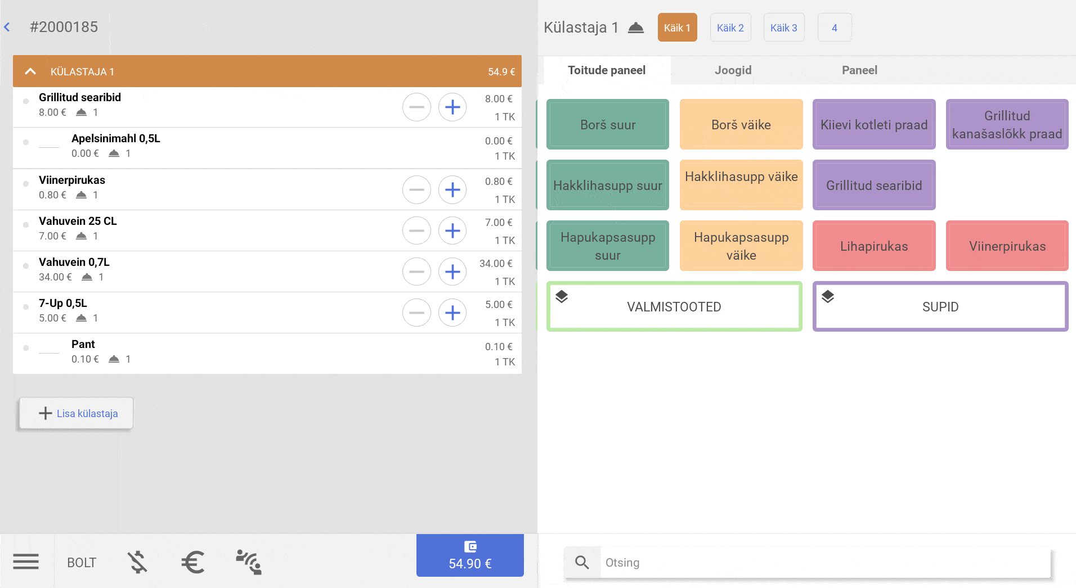Decrease quantity of Vahuvein 0,7L
The width and height of the screenshot is (1076, 588).
coord(416,272)
